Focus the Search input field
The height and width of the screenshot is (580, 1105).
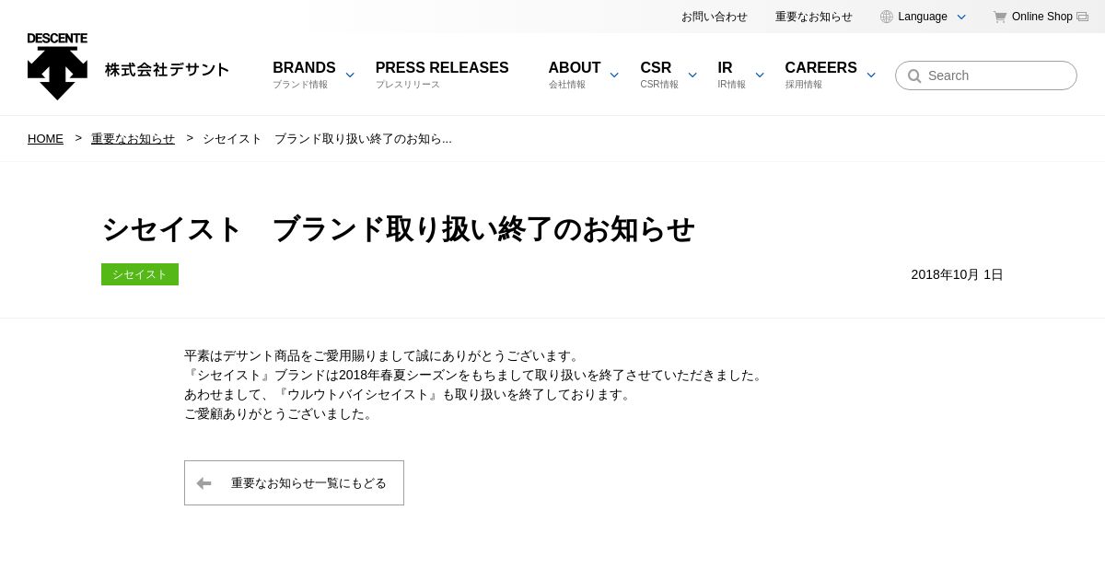[986, 75]
